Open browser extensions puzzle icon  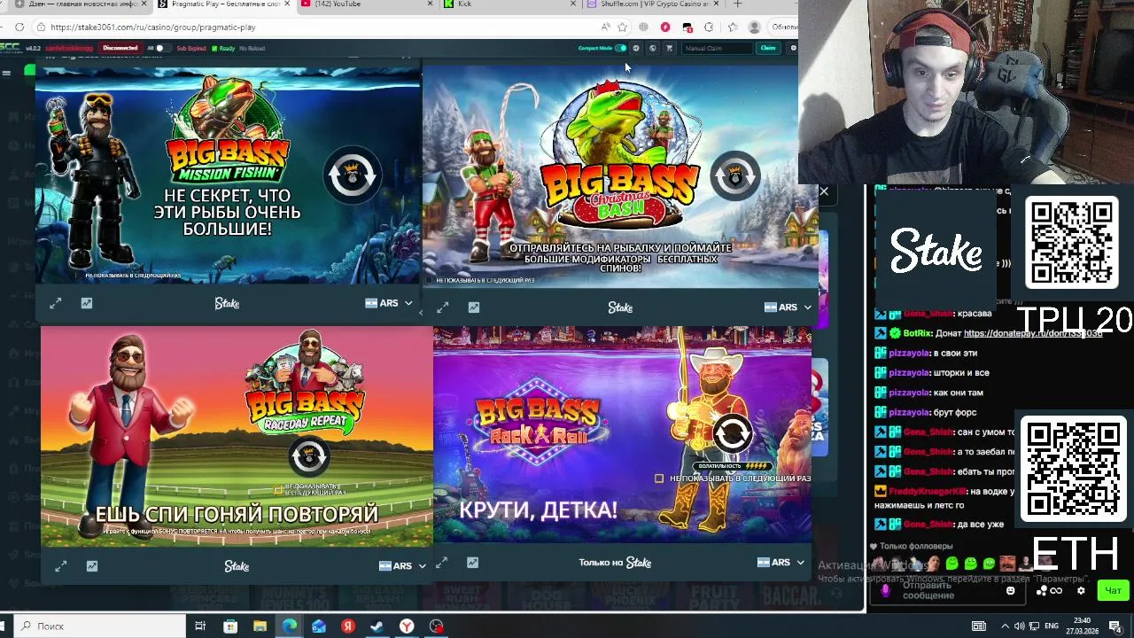pyautogui.click(x=709, y=27)
